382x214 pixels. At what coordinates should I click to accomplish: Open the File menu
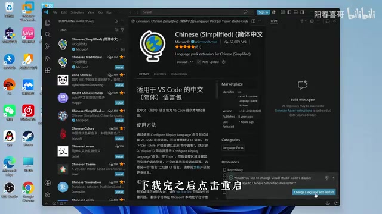[55, 12]
